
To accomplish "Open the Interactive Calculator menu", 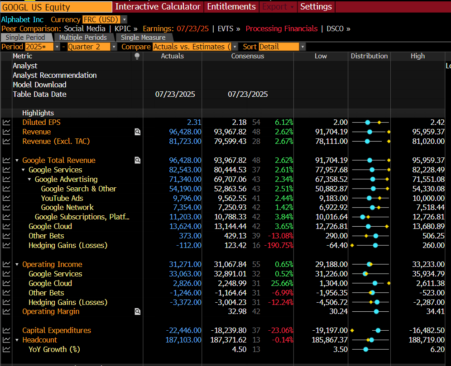I will (158, 7).
